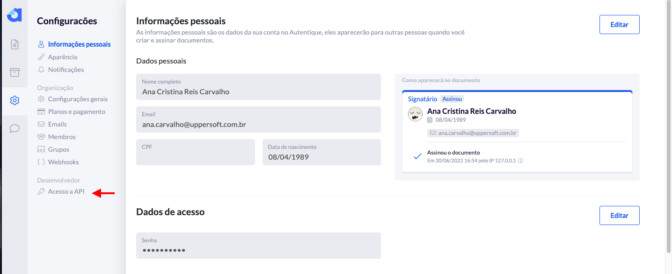Screen dimensions: 672x274
Task: Click the key icon beside Acesso a API
Action: click(x=41, y=191)
